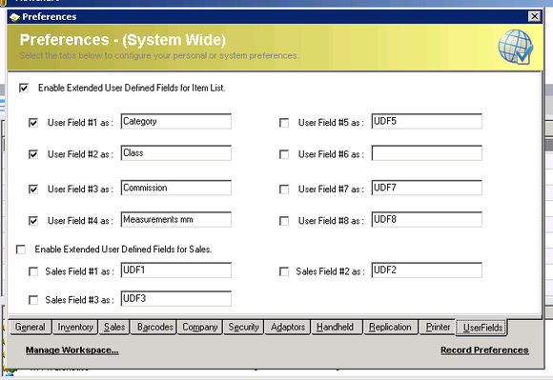Uncheck User Field #4 checkbox
Viewport: 553px width, 380px height.
point(33,221)
